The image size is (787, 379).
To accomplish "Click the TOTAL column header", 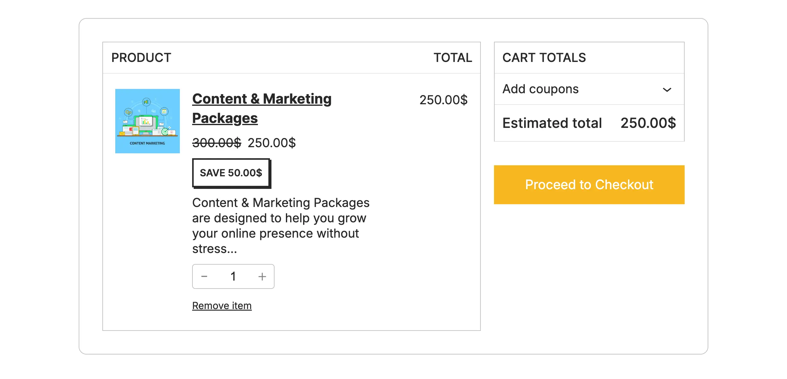I will point(453,58).
